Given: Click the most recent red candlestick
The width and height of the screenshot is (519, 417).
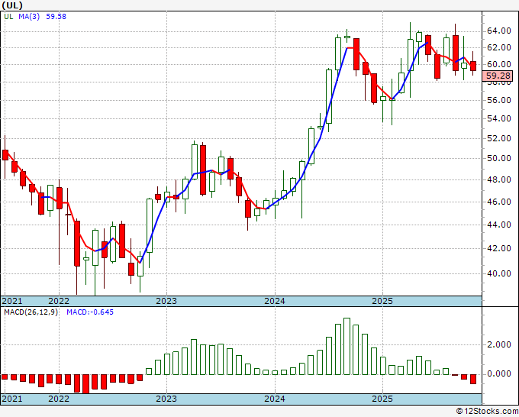Looking at the screenshot, I should tap(473, 66).
